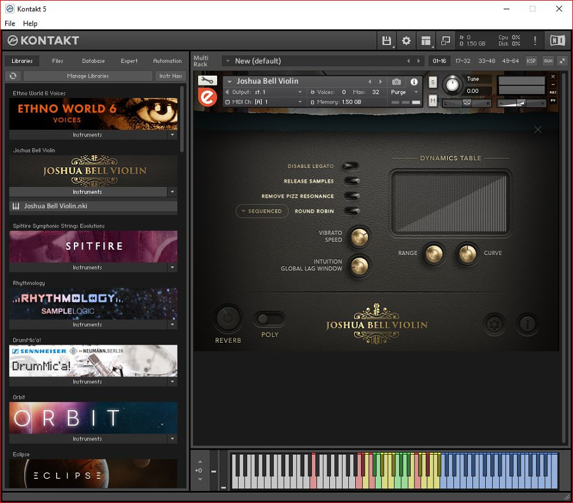Toggle the Disable Legato switch
The height and width of the screenshot is (503, 573).
[x=351, y=166]
